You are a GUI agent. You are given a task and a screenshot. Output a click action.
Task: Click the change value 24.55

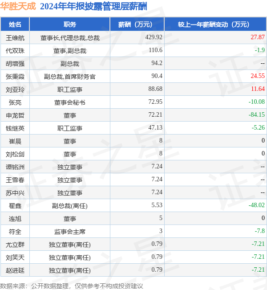coord(258,76)
